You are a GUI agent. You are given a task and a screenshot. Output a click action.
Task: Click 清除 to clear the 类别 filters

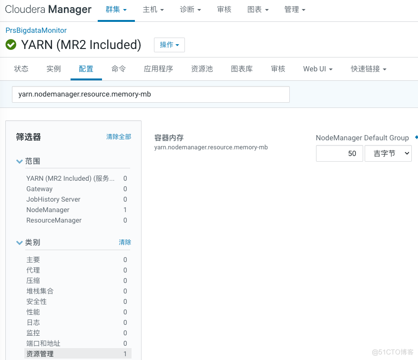[x=125, y=242]
